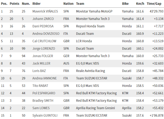Click the Team column header
164x119 pixels.
(80, 4)
